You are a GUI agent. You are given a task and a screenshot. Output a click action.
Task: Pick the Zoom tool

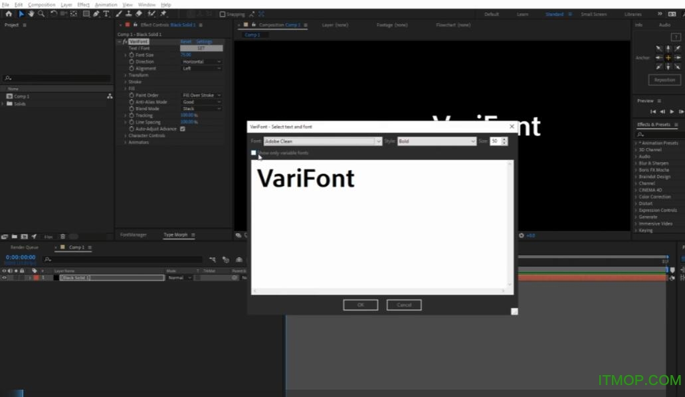coord(40,13)
